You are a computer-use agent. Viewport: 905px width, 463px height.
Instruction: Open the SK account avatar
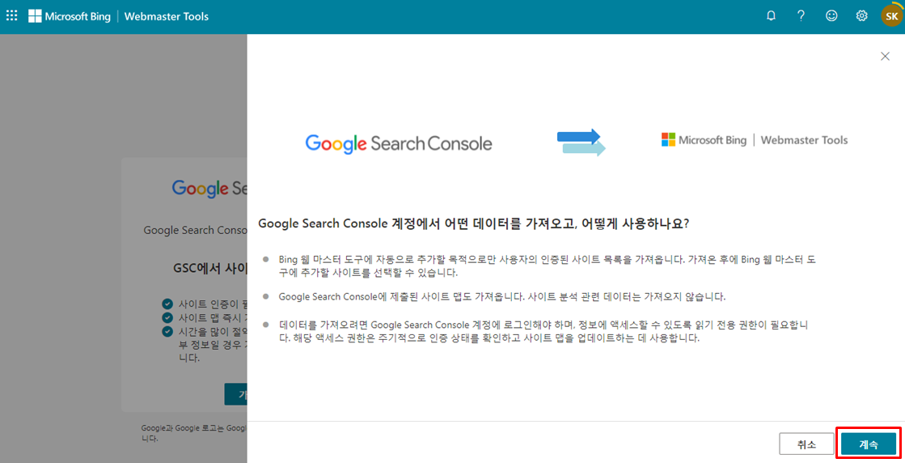point(892,15)
